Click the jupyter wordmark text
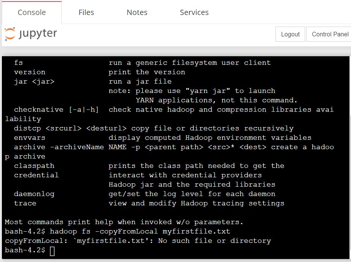Image resolution: width=351 pixels, height=262 pixels. [x=38, y=33]
